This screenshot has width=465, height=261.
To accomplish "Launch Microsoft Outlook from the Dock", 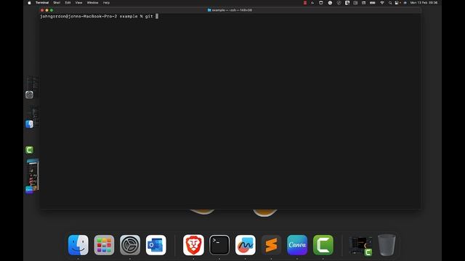I will (156, 245).
